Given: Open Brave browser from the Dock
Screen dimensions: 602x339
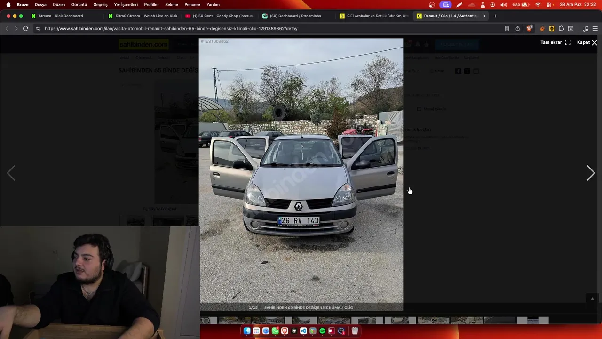Looking at the screenshot, I should click(285, 331).
